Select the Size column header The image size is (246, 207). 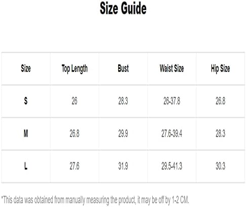[x=26, y=68]
